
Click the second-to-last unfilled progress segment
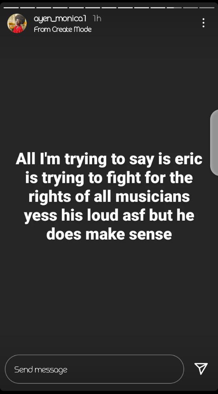191,7
